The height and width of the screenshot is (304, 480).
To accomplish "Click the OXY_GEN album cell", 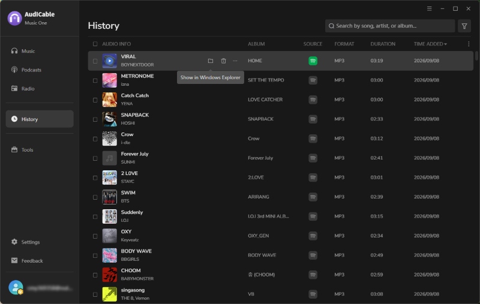I will 259,236.
